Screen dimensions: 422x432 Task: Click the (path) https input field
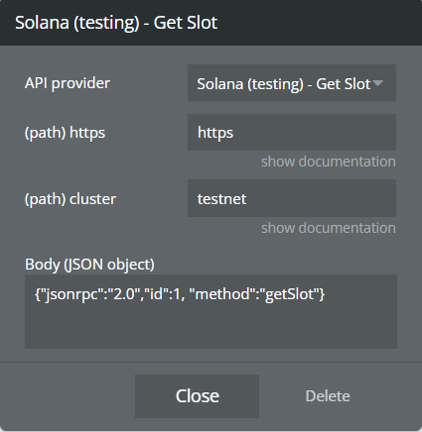pos(292,133)
